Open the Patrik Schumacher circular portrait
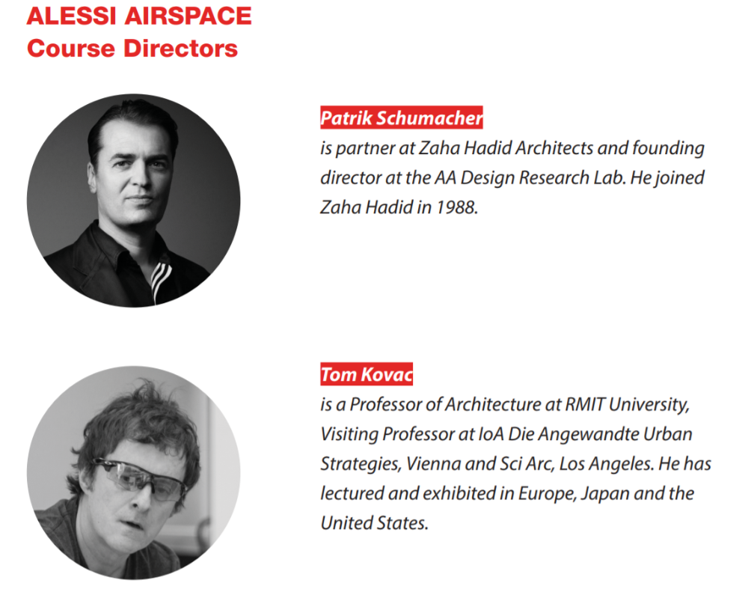Viewport: 748px width, 592px height. click(x=134, y=201)
